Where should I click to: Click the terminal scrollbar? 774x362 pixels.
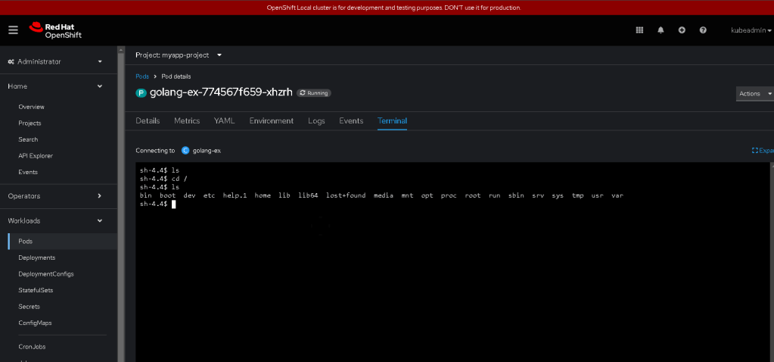click(x=772, y=262)
